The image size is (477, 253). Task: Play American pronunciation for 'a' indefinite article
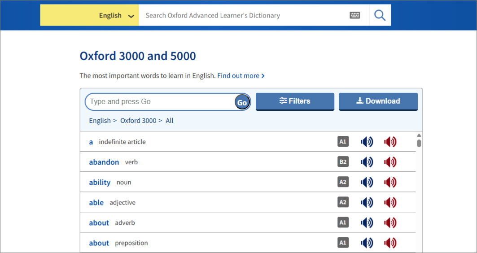coord(390,142)
